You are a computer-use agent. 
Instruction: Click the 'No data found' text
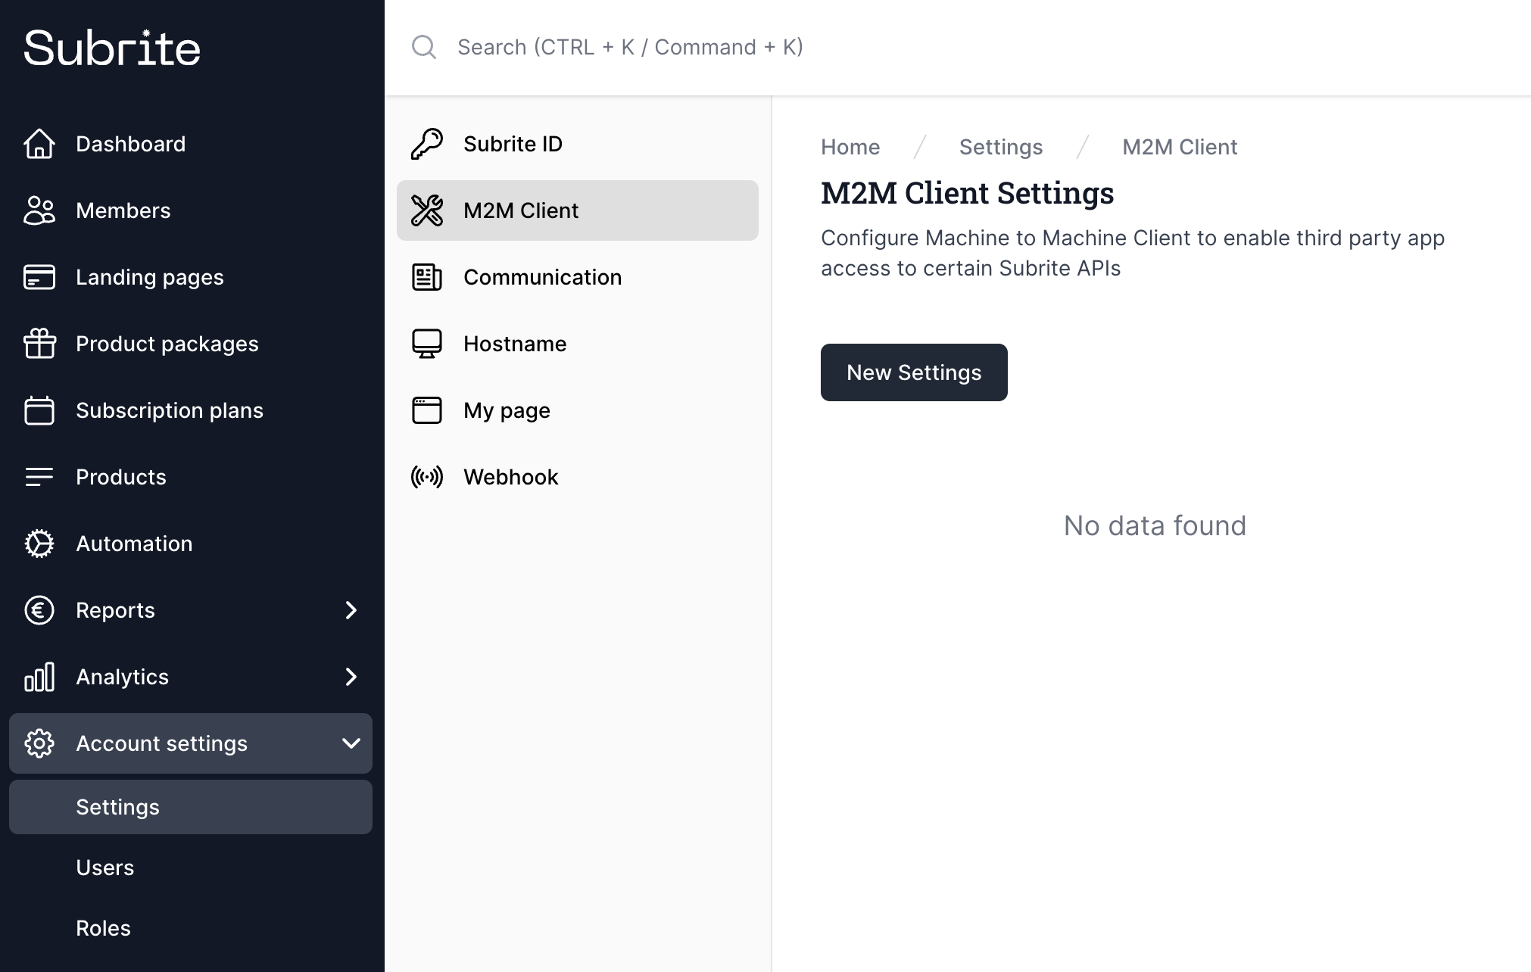1155,525
